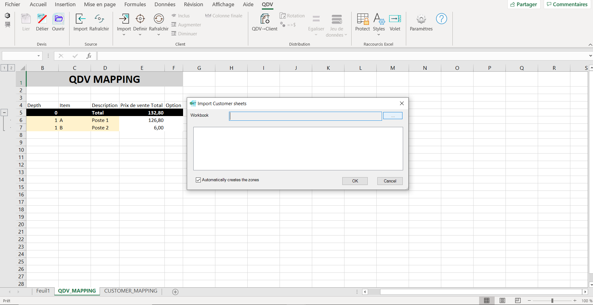Toggle Automatically creates the zones checkbox

click(198, 180)
